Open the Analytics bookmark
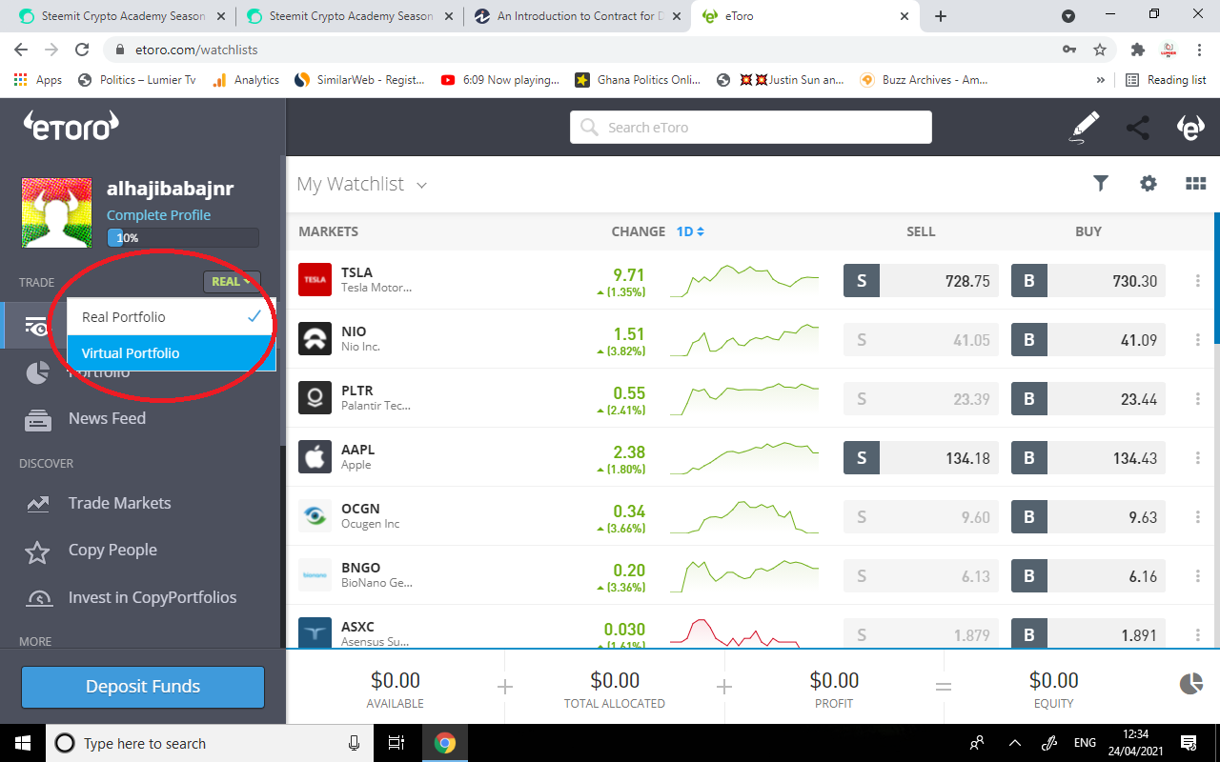Image resolution: width=1220 pixels, height=762 pixels. click(x=246, y=80)
